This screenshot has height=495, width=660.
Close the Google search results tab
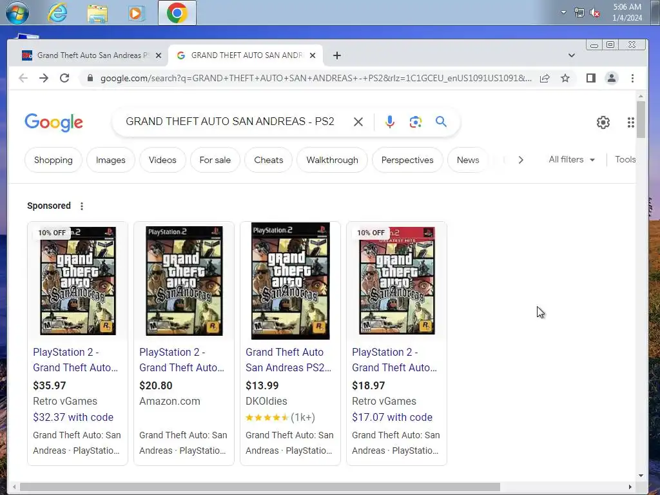[x=313, y=55]
